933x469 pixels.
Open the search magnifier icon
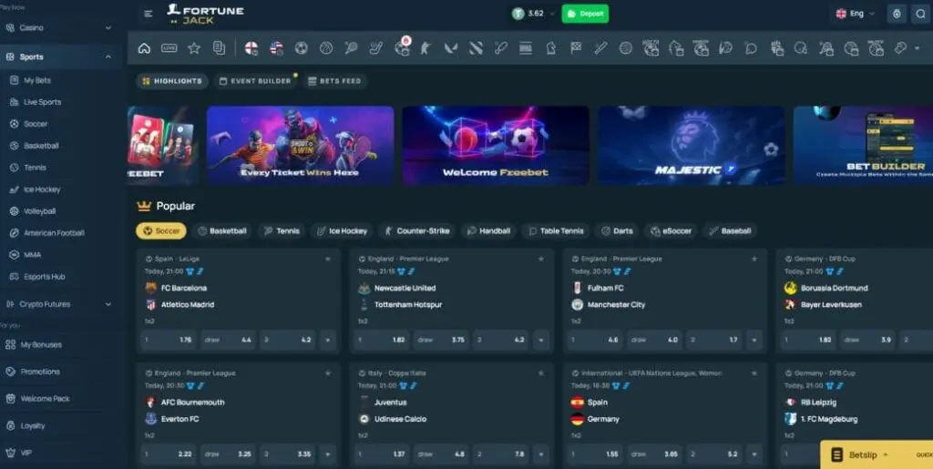920,14
